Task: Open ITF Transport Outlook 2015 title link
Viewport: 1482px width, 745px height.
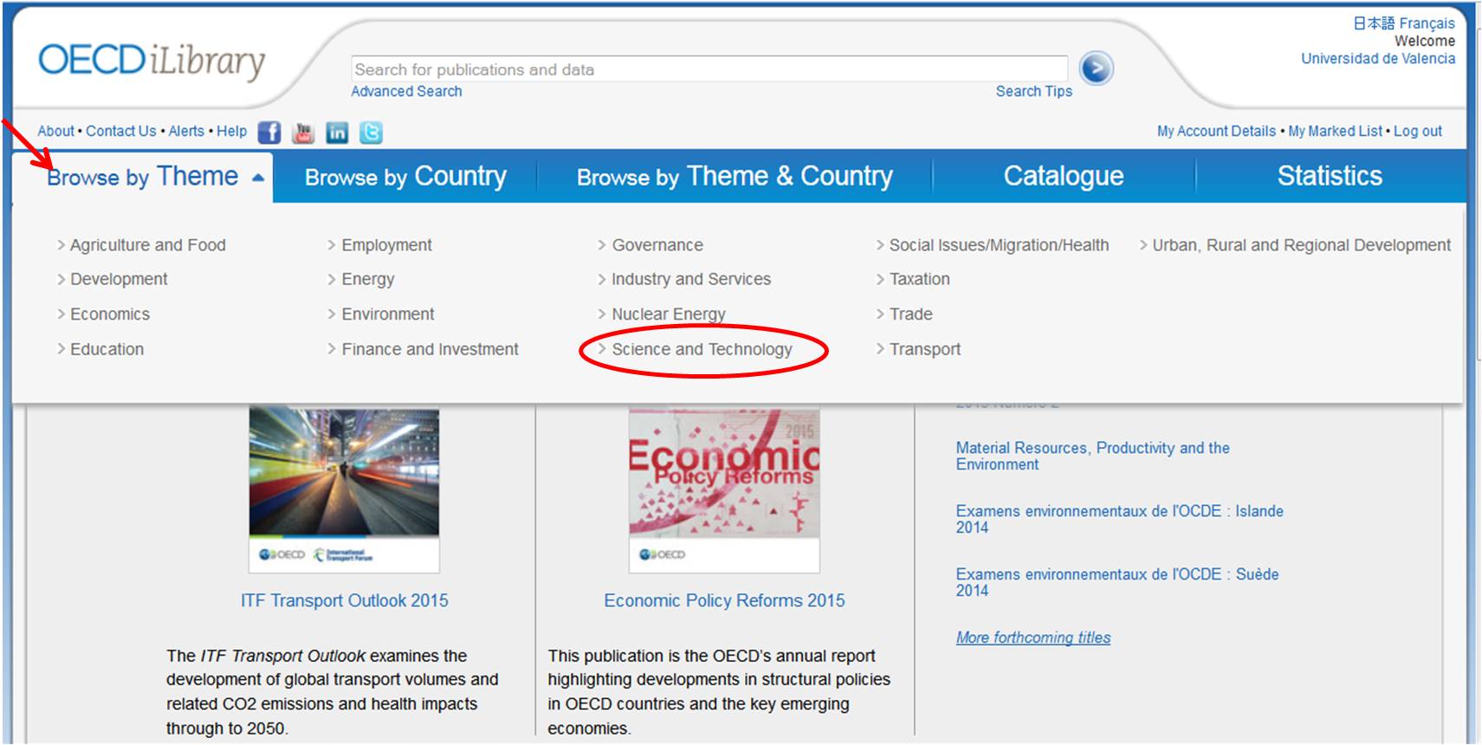Action: click(x=345, y=600)
